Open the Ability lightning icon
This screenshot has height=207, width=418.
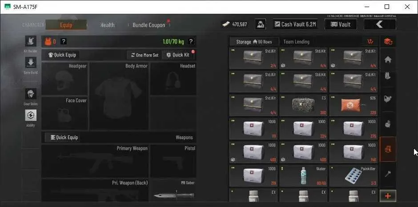pos(31,115)
